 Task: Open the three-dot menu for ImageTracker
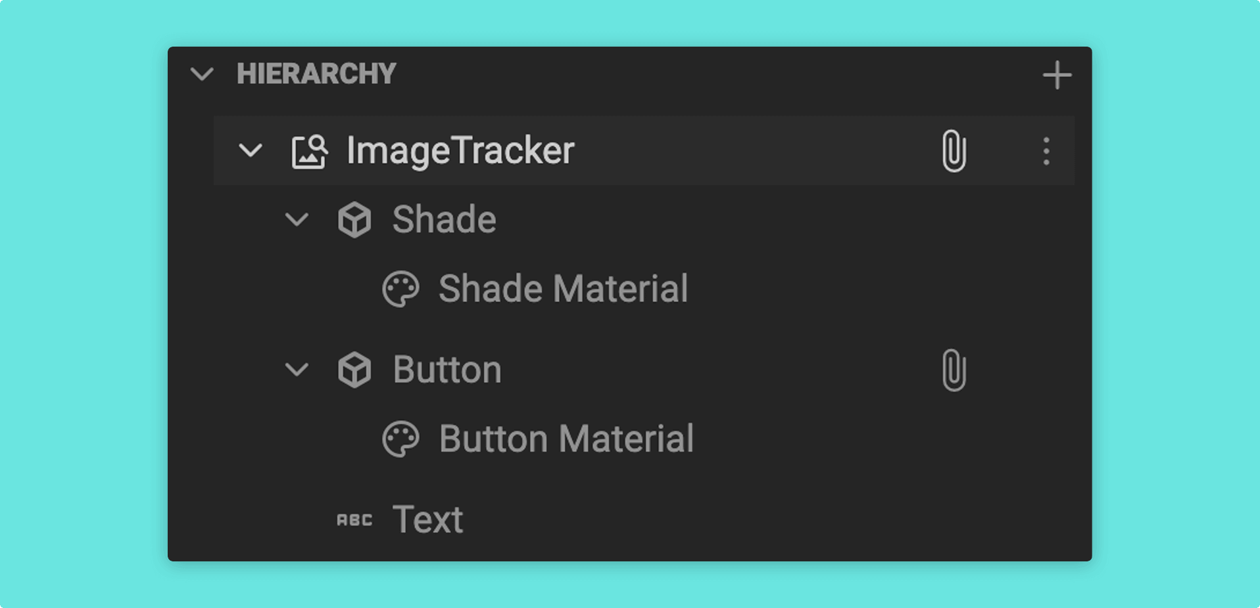1046,151
